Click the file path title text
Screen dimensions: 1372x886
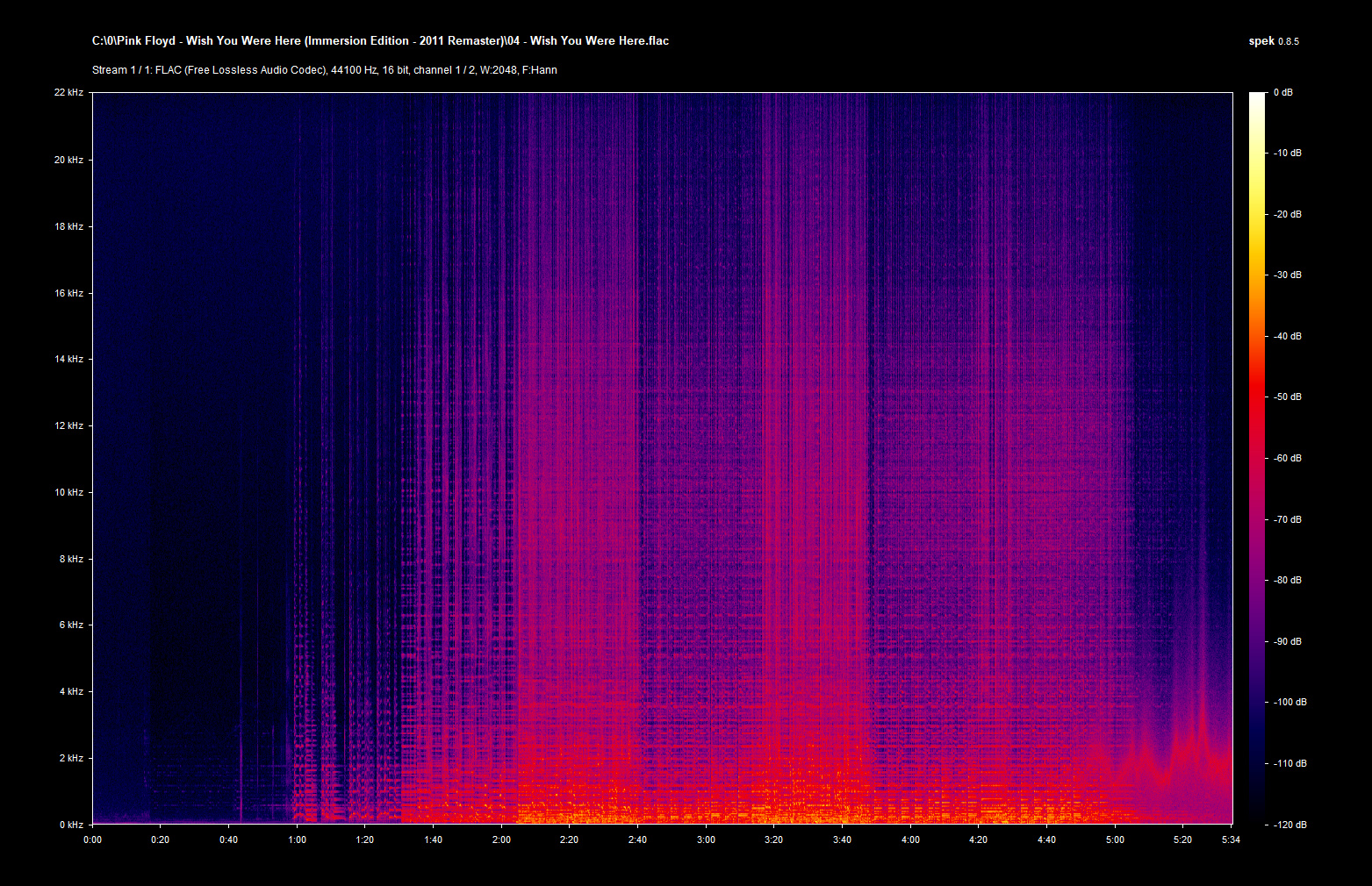[x=380, y=41]
